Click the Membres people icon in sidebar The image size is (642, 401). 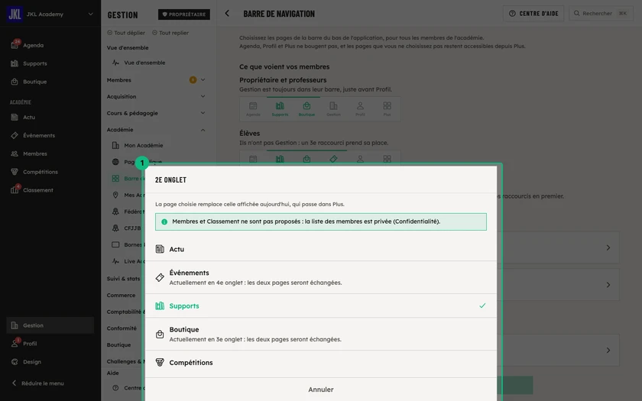click(15, 154)
